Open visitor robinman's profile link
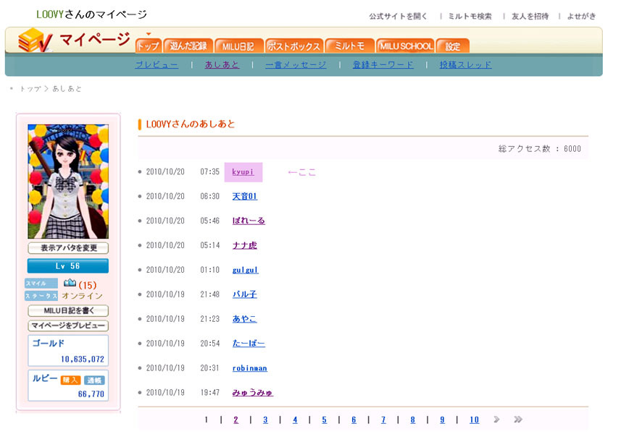Viewport: 629px width, 434px height. tap(249, 368)
